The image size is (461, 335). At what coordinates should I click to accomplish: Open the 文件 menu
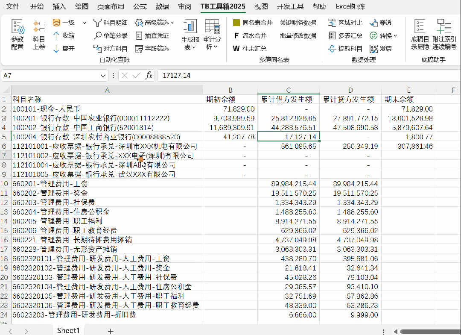13,6
